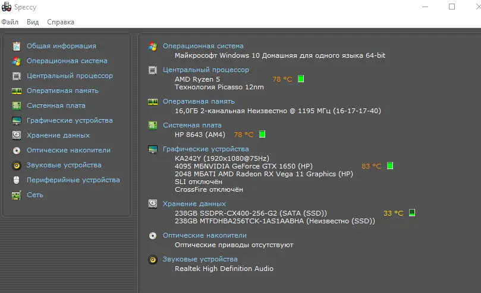The height and width of the screenshot is (293, 481).
Task: Click the sidebar Хранение данных disk icon
Action: 17,135
